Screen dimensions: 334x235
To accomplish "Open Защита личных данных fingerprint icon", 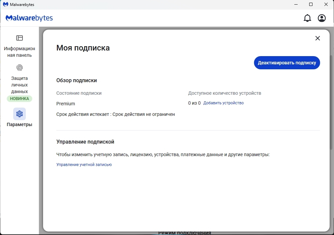I will point(20,68).
